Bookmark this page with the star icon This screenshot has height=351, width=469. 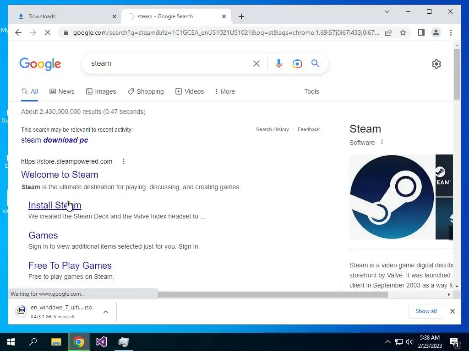[x=403, y=32]
